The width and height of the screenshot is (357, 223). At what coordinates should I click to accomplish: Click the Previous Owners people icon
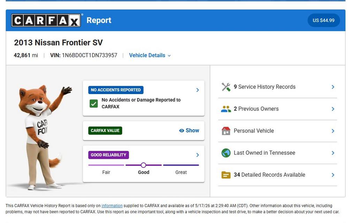tap(226, 109)
